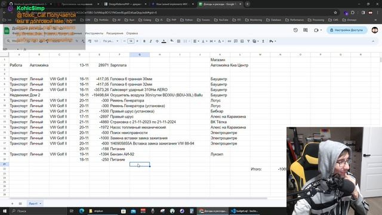The width and height of the screenshot is (382, 215).
Task: Select cell Ремень Генератора (установка)
Action: [138, 106]
